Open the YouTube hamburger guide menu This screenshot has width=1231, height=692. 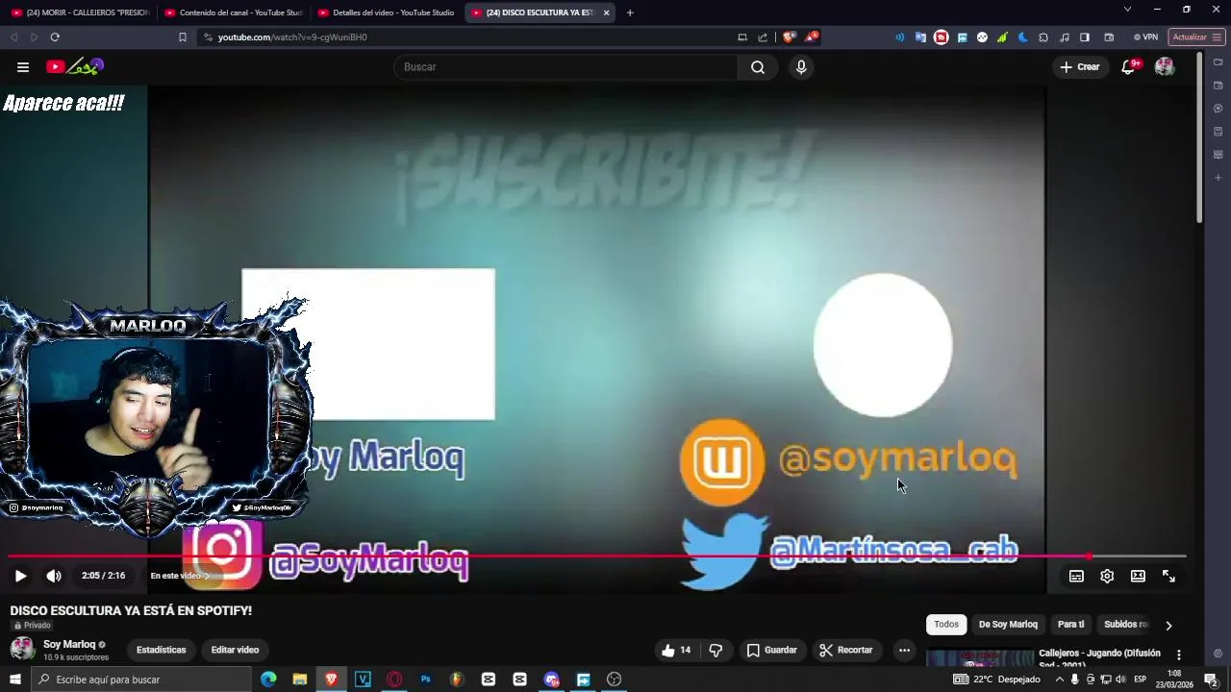click(x=22, y=67)
